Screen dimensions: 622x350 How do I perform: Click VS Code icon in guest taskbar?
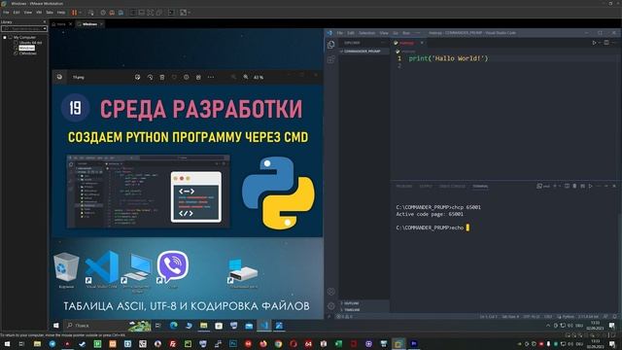[264, 326]
